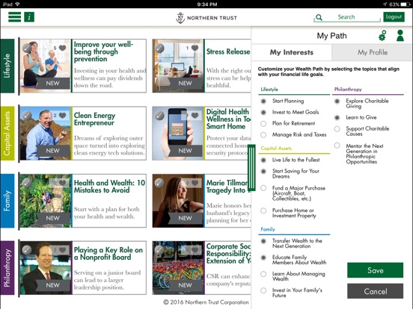Screen dimensions: 413x309
Task: Open Health and Wealth: 10 Mistakes article
Action: pyautogui.click(x=109, y=186)
